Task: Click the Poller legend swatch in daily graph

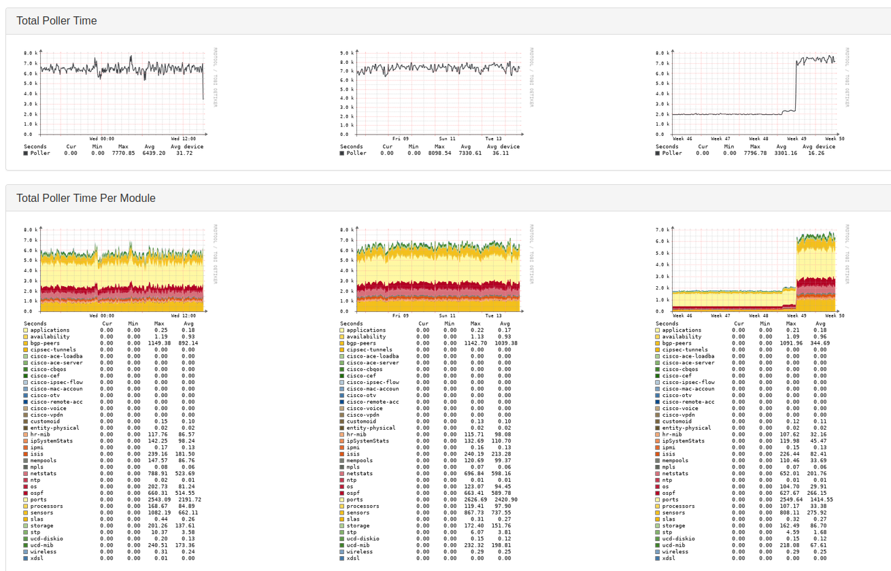Action: point(26,154)
